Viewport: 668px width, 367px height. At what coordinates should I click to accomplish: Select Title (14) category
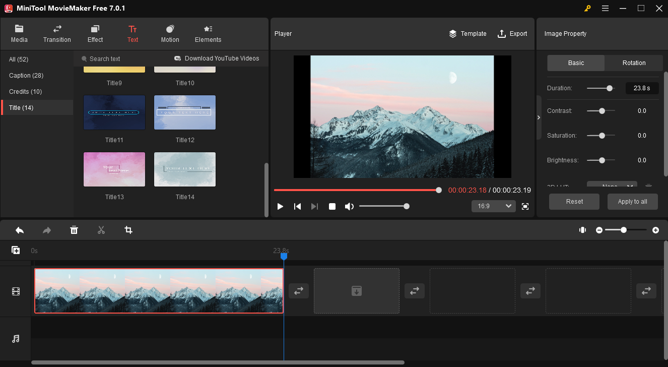pyautogui.click(x=37, y=108)
